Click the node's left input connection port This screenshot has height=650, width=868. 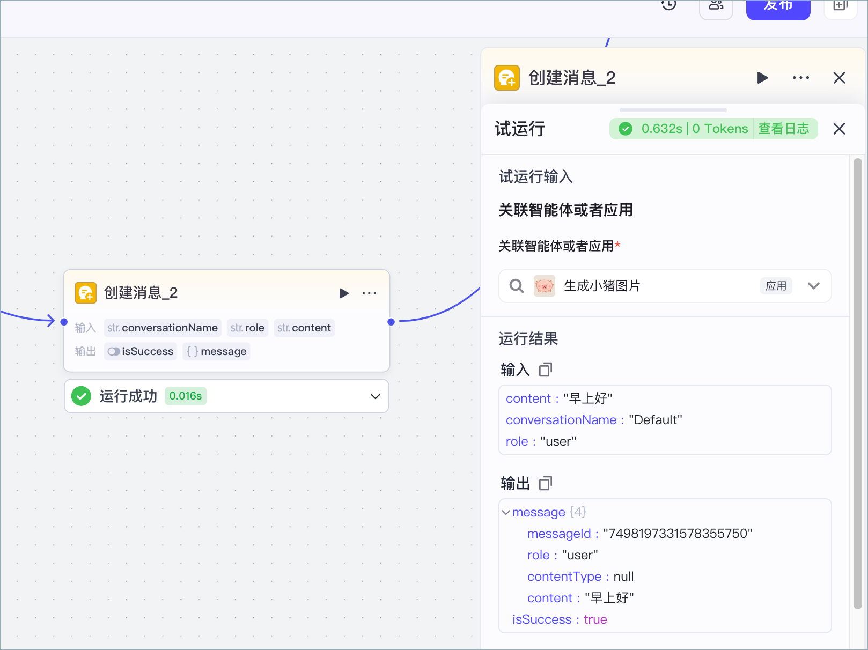(x=64, y=322)
